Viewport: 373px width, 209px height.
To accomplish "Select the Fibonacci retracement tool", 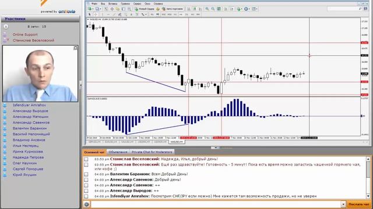I will [x=125, y=15].
